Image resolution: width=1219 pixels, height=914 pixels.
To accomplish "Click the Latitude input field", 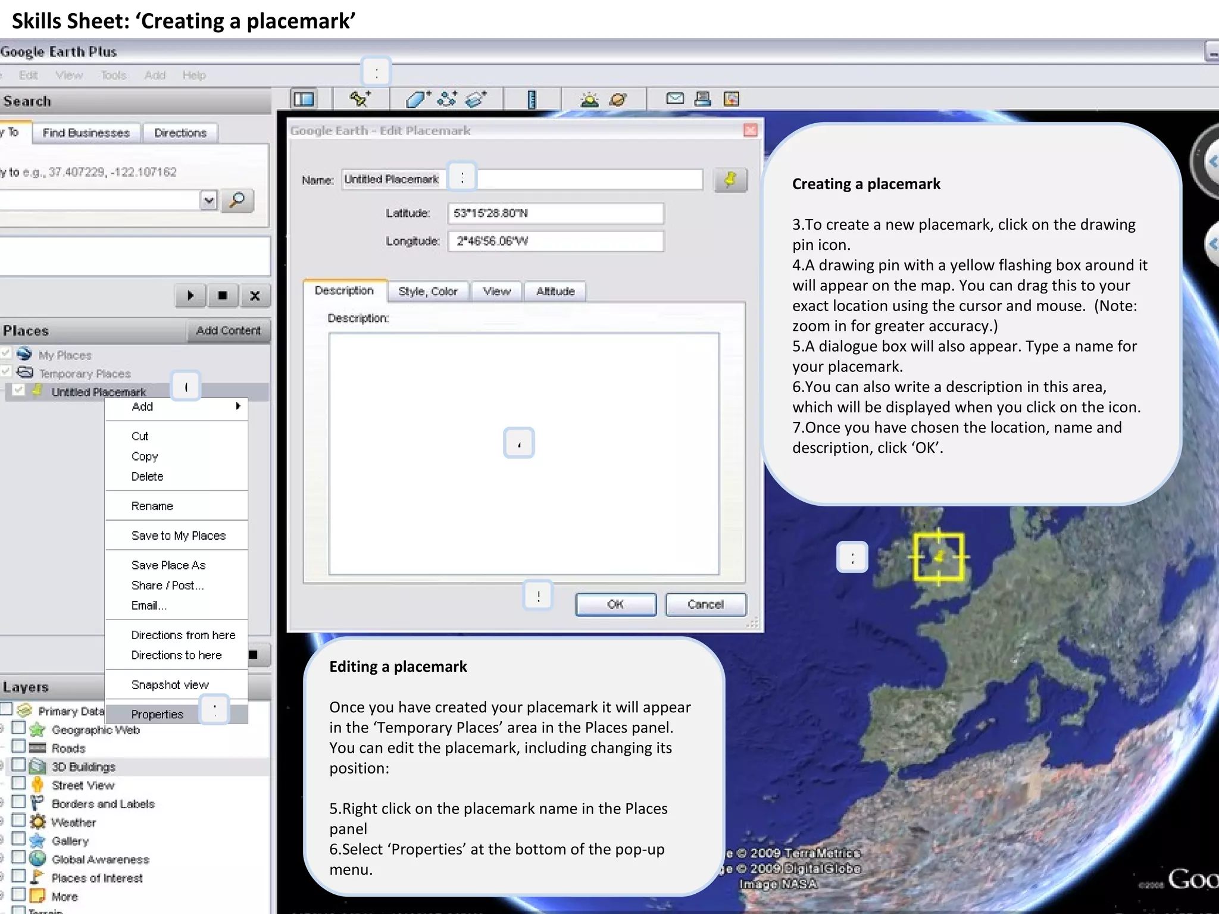I will 555,213.
